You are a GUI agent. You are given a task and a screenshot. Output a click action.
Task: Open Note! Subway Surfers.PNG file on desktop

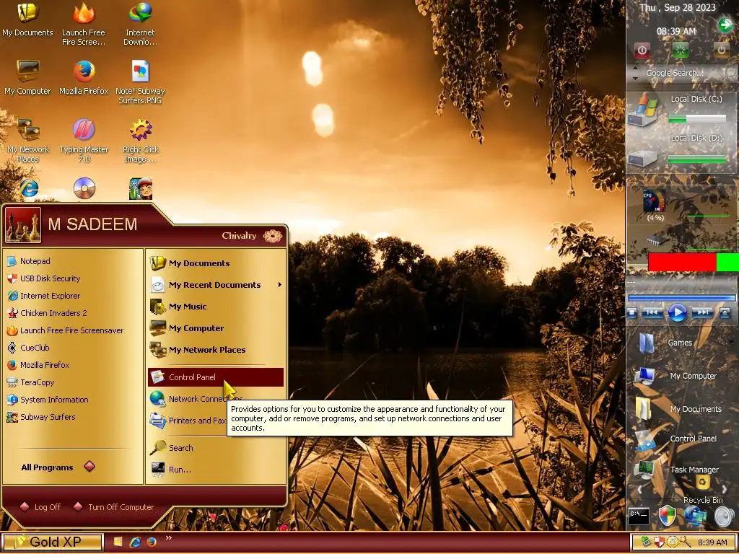(140, 82)
